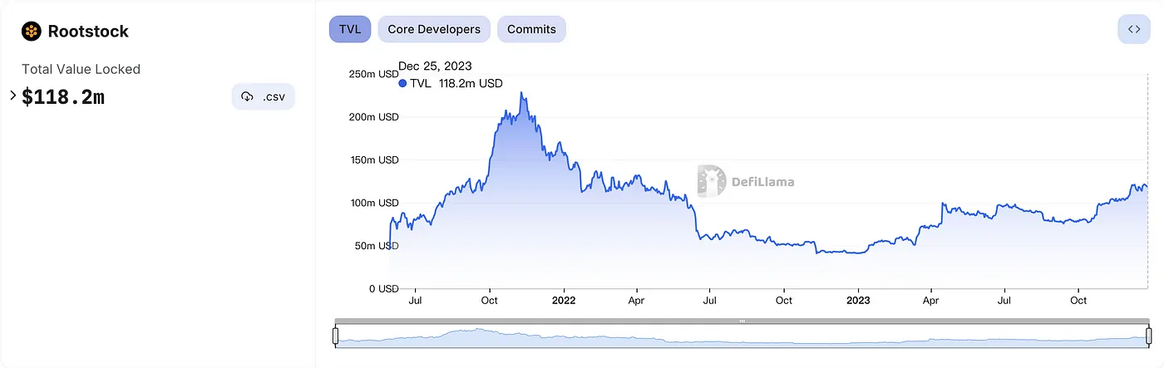Click the cloud download icon
1164x368 pixels.
(x=247, y=97)
